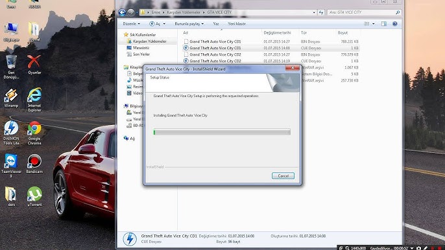This screenshot has height=250, width=445.
Task: Click the 1.067 KB size cell
Action: coord(352,67)
